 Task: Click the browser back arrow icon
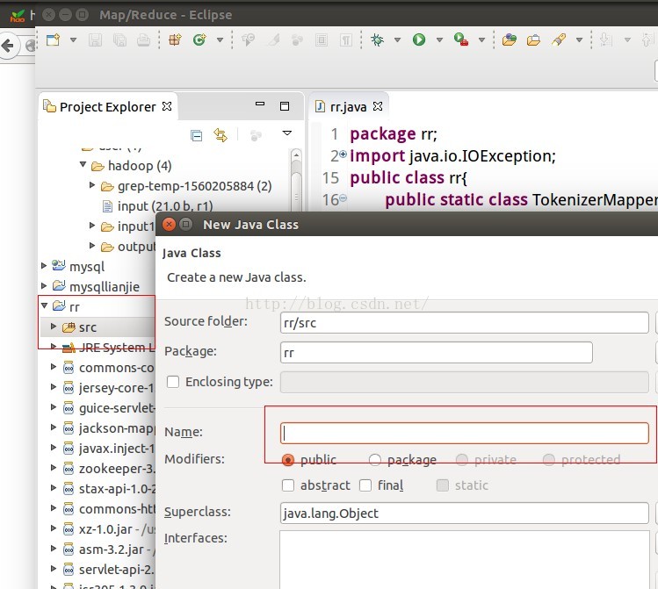tap(8, 46)
